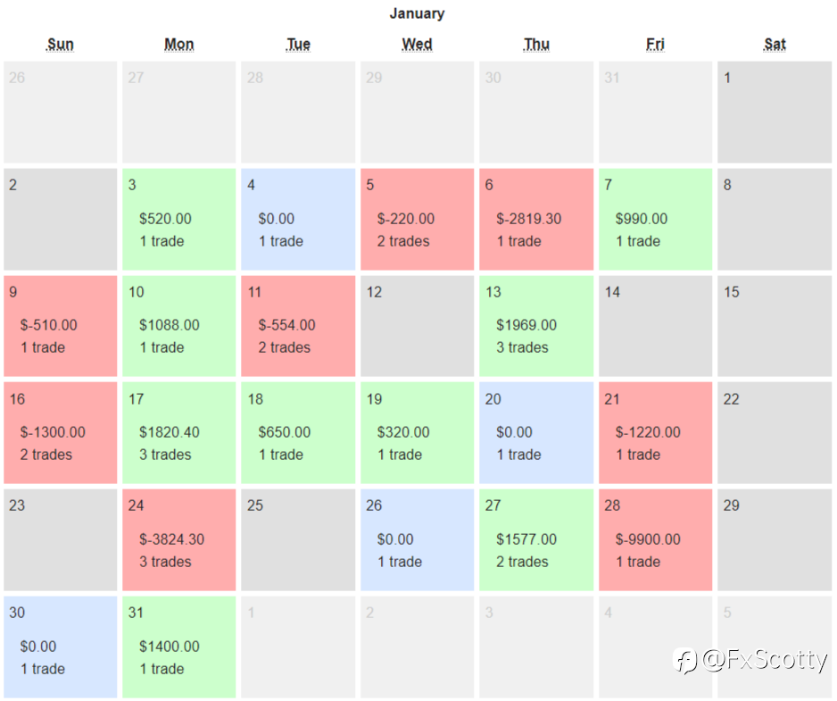
Task: Select January 31 with $1400.00 profit
Action: coord(178,647)
